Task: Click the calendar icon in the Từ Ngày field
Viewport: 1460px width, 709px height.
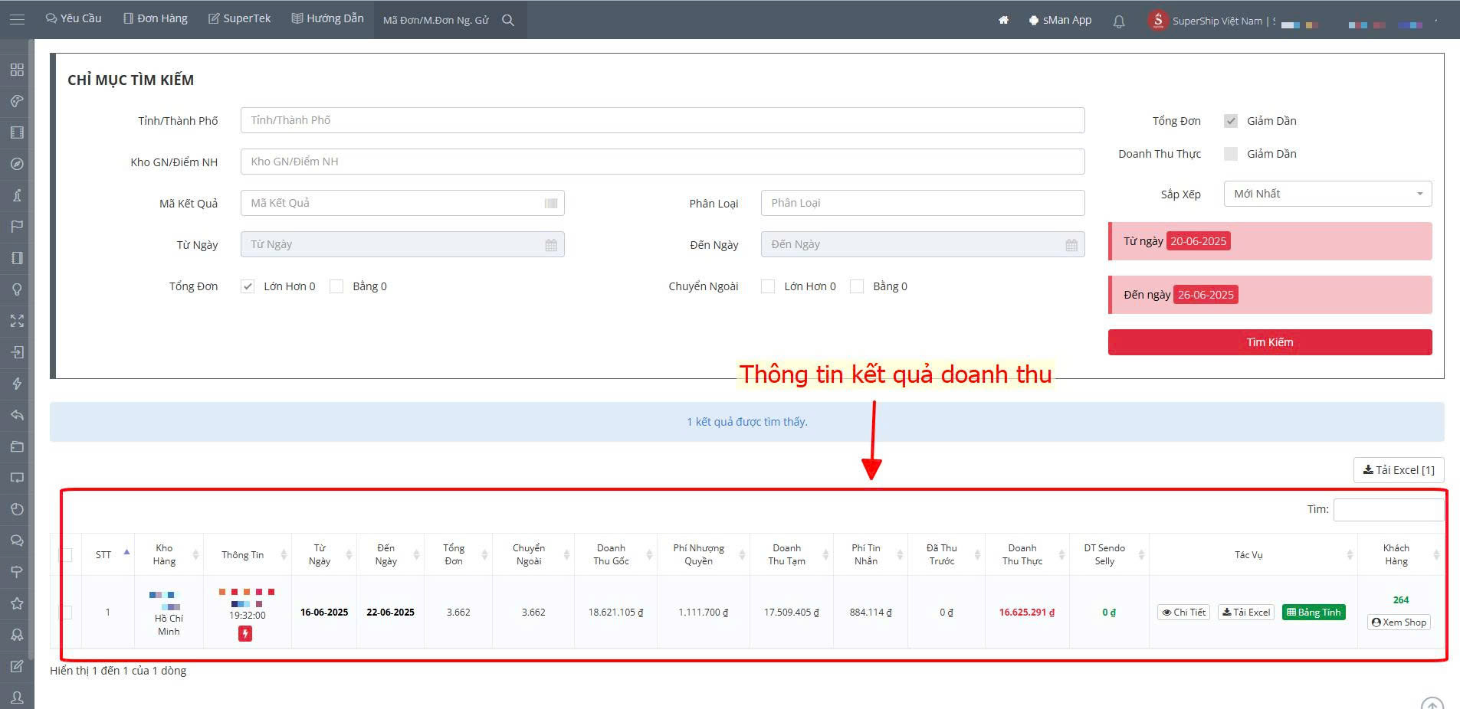Action: tap(551, 245)
